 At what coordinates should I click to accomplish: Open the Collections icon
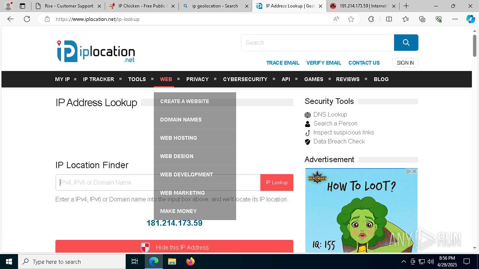pyautogui.click(x=422, y=19)
